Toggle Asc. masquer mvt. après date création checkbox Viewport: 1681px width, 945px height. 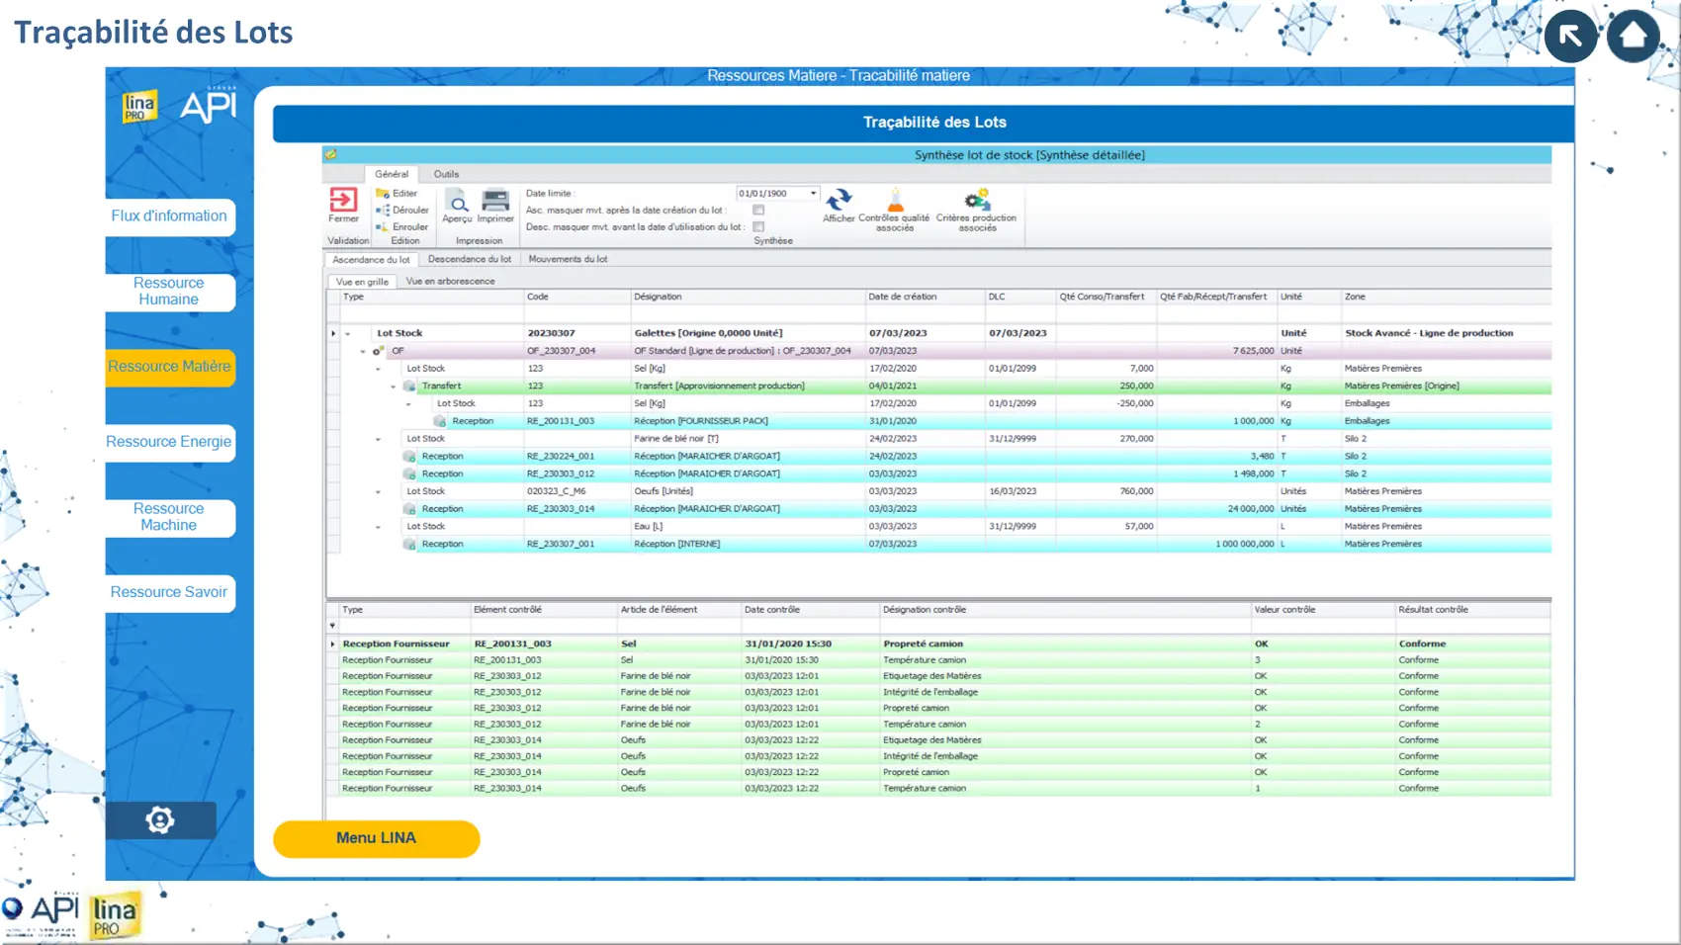[758, 211]
